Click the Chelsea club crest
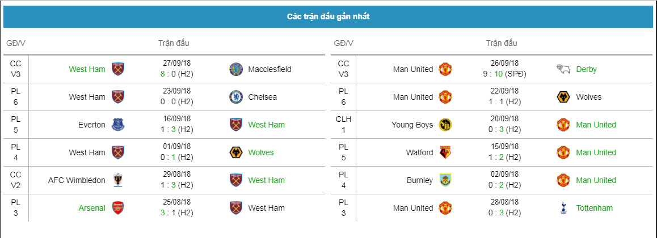 click(235, 97)
